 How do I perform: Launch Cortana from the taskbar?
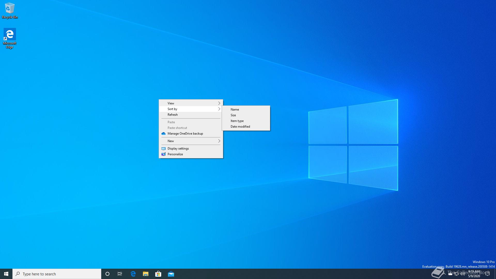[x=107, y=274]
